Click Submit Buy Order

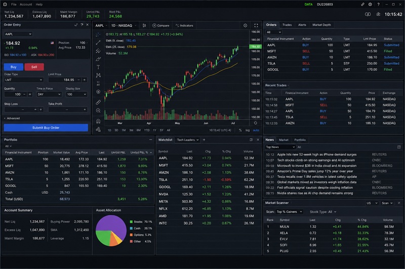pos(46,128)
